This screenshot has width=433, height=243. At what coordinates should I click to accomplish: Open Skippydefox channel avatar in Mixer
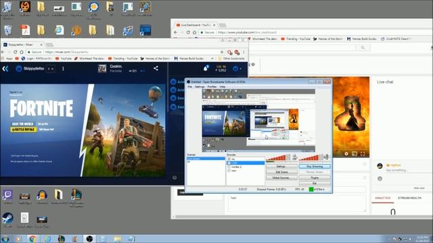19,69
